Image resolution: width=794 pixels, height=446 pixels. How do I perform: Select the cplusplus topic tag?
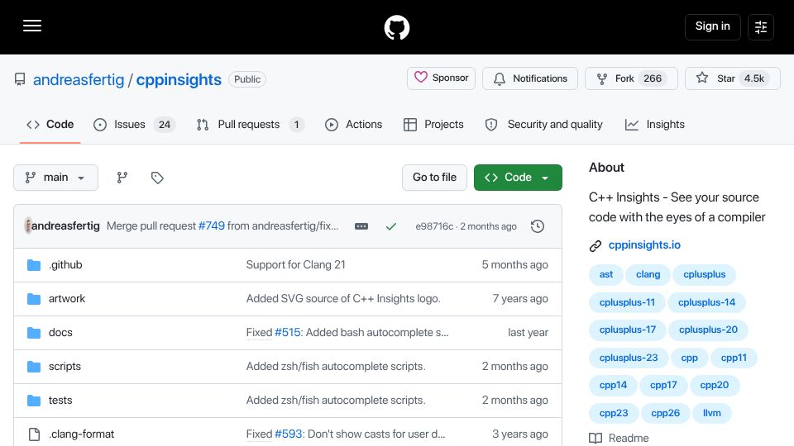[705, 274]
